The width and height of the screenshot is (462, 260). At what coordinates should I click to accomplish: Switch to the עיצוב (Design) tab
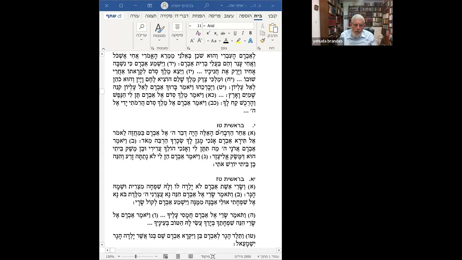pos(229,16)
